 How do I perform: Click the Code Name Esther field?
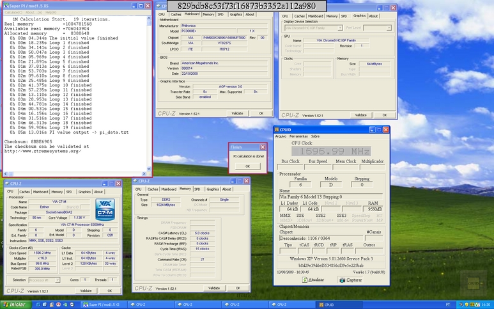tap(45, 207)
